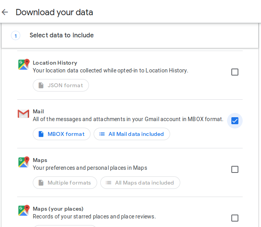Open the JSON format chip
This screenshot has height=227, width=261.
(x=61, y=85)
